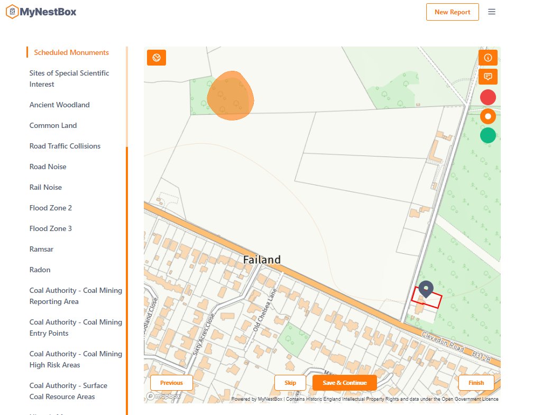Click the Skip button
This screenshot has width=533, height=415.
(x=290, y=383)
